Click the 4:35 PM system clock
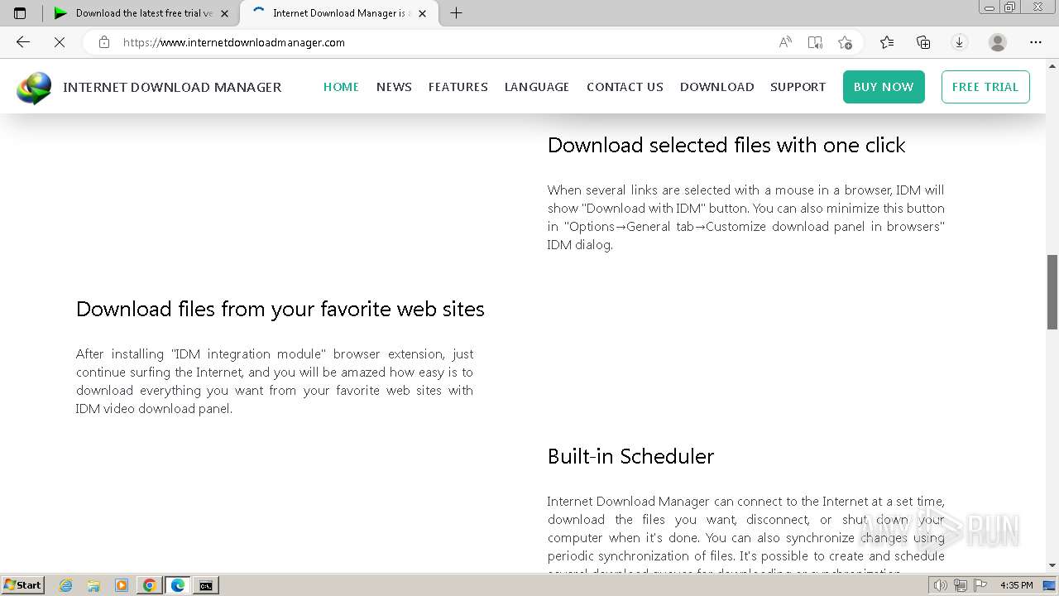 [x=1016, y=585]
